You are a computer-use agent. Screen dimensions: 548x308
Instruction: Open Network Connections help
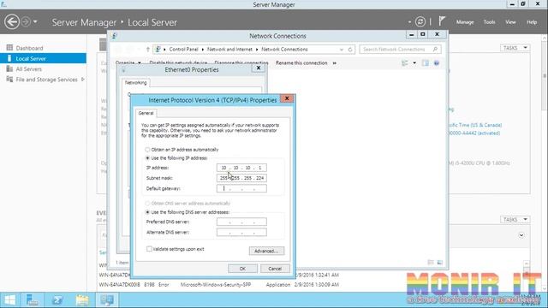[437, 63]
